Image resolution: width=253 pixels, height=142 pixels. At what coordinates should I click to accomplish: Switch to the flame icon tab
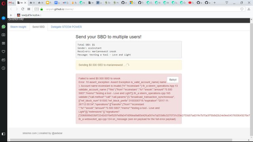tap(74, 3)
